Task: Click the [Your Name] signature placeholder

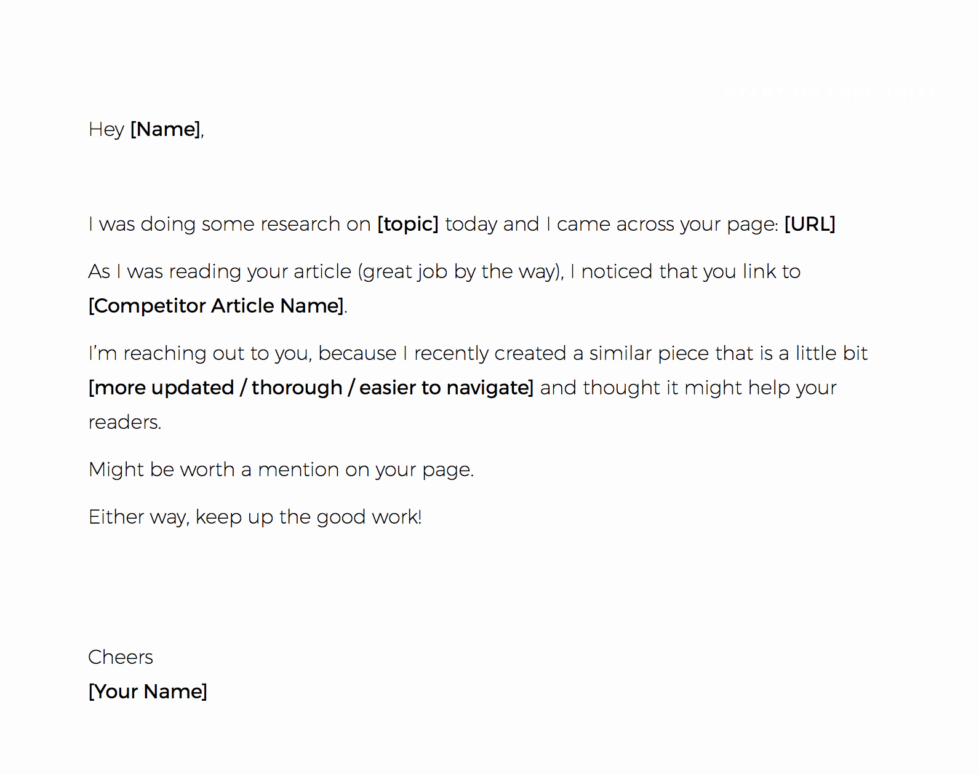Action: [148, 692]
